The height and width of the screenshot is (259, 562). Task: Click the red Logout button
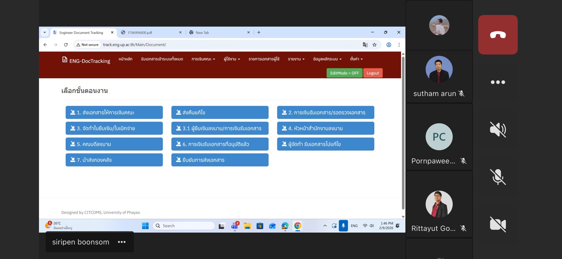tap(373, 73)
